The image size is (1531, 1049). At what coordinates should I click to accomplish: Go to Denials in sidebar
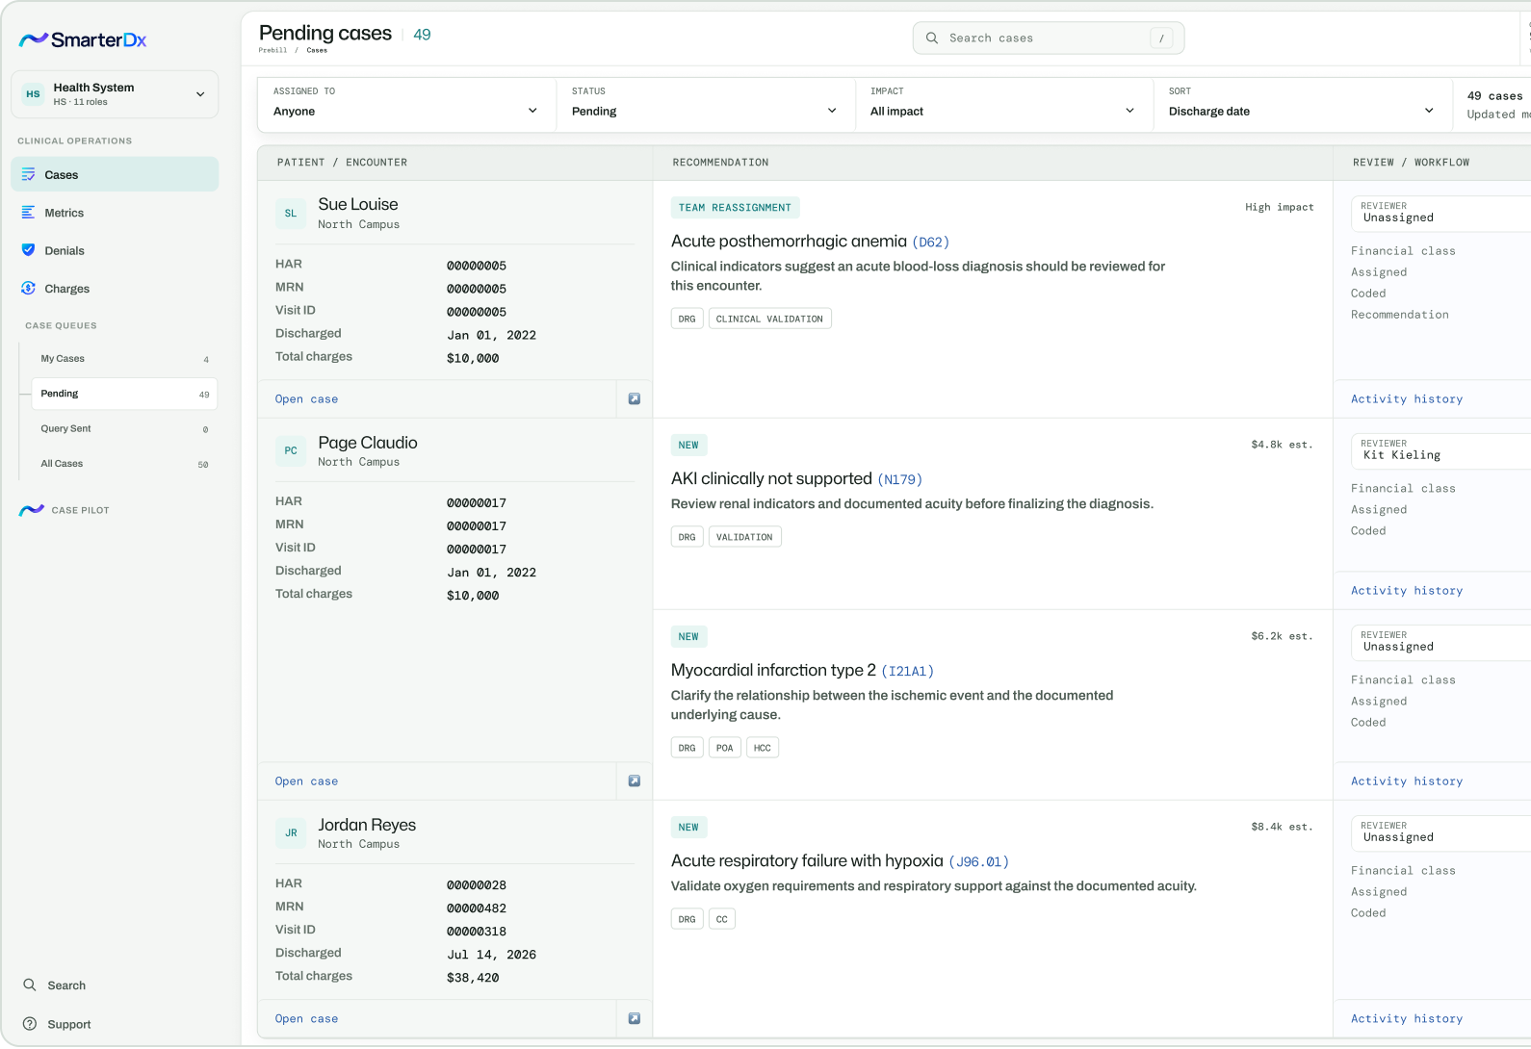[115, 250]
